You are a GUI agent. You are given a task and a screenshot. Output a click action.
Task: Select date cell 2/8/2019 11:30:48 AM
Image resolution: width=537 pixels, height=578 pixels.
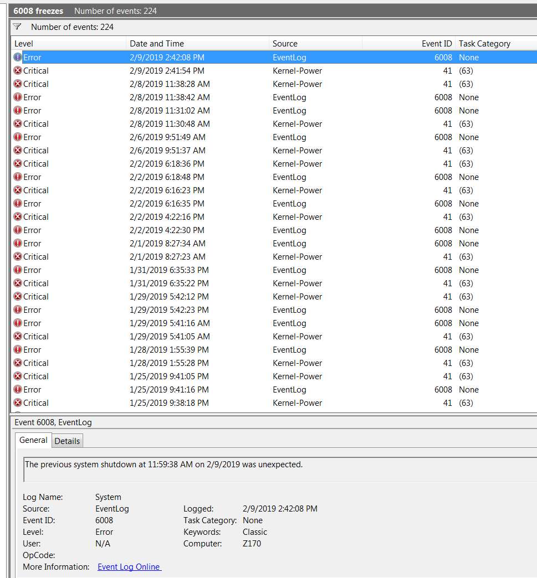point(170,123)
